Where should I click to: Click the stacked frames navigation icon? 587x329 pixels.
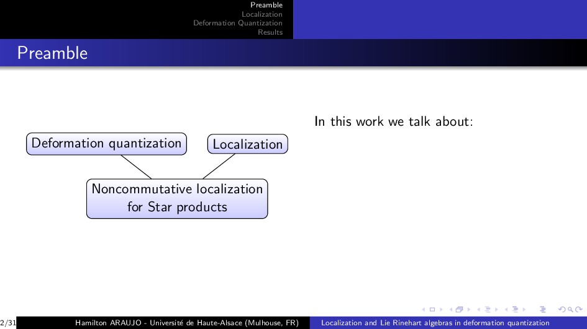click(459, 310)
